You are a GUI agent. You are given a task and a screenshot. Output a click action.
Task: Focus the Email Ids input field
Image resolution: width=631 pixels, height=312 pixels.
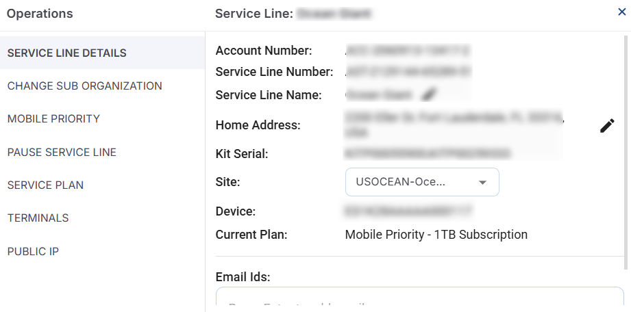point(419,301)
